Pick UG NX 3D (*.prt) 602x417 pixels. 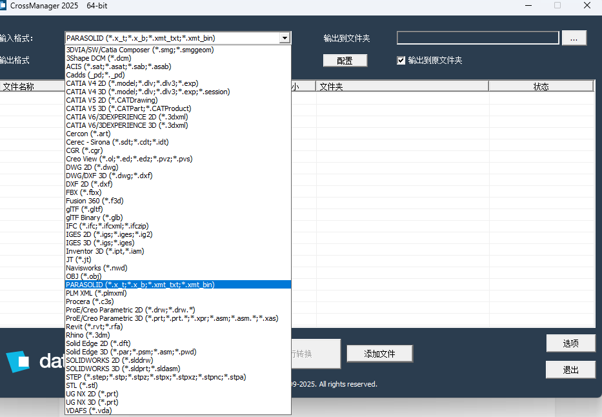(178, 402)
